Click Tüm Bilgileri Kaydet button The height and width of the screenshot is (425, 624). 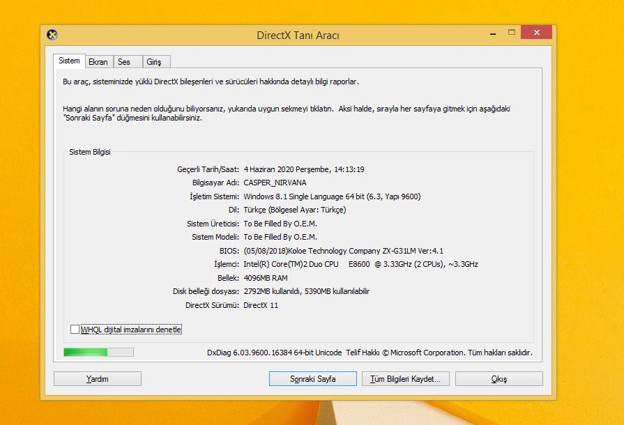click(x=406, y=379)
